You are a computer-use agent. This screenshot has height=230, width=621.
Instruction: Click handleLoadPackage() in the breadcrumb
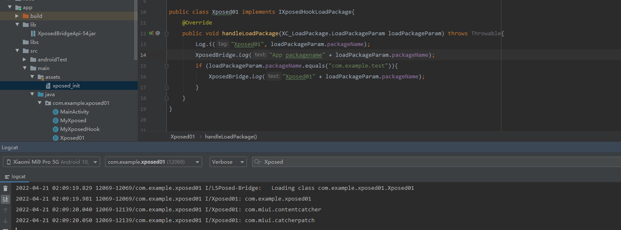pyautogui.click(x=231, y=137)
